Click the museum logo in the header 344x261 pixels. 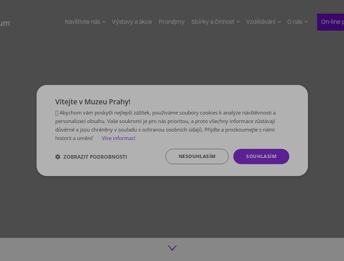coord(5,23)
